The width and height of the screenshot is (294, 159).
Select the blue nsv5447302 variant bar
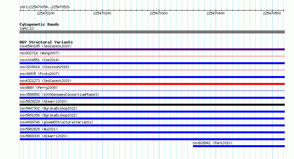(x=152, y=112)
